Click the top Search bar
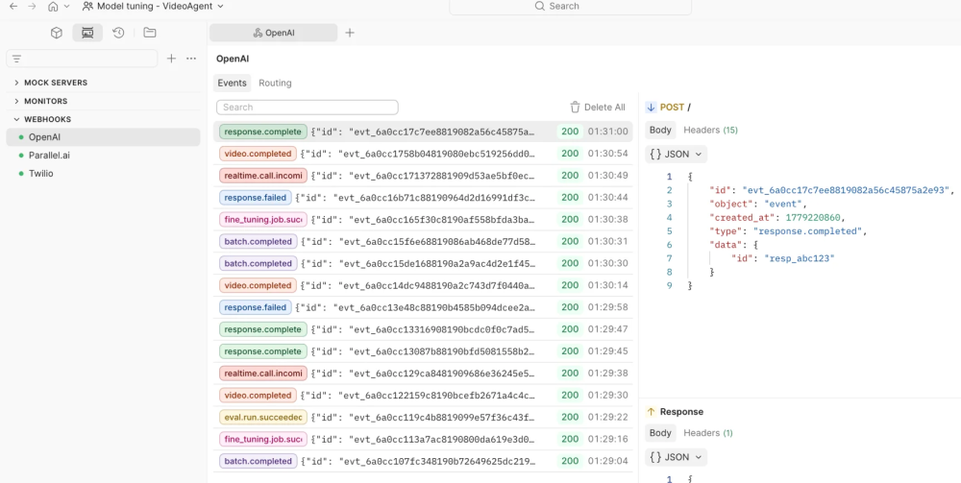The image size is (961, 483). click(570, 6)
